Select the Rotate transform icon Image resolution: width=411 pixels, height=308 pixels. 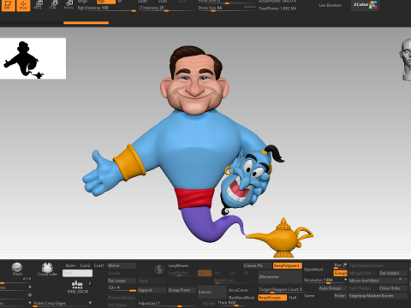tap(68, 5)
